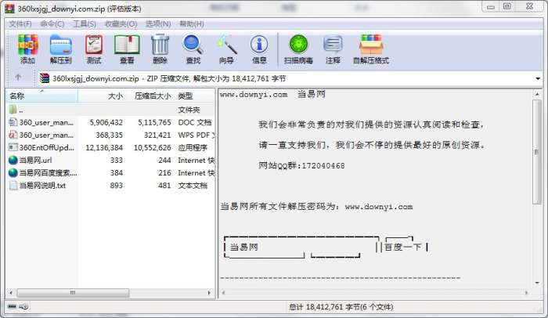Click file list scroll left arrow
Screen dimensions: 548x318
[x=11, y=292]
